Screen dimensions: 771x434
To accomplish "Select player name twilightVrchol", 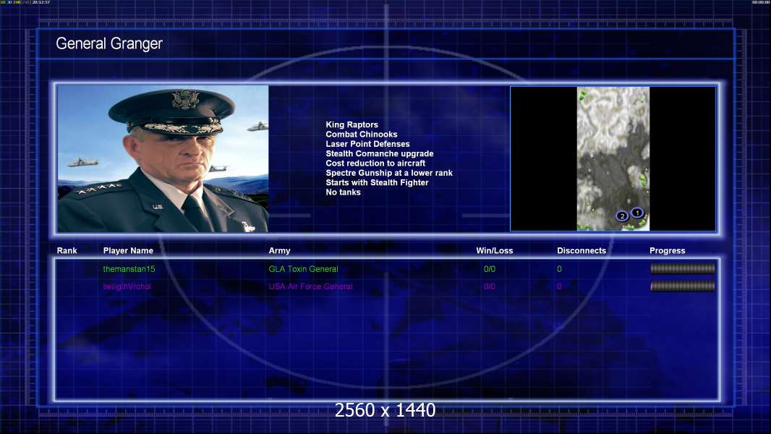I will click(127, 286).
